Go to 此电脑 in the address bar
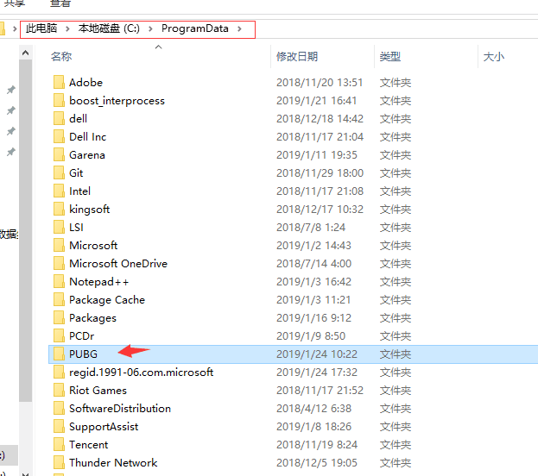The height and width of the screenshot is (476, 538). click(x=41, y=28)
